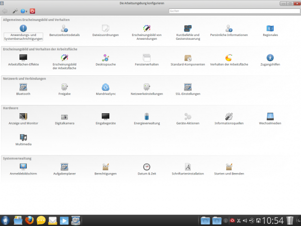Open Digitalkamera settings
The width and height of the screenshot is (301, 226).
(64, 119)
